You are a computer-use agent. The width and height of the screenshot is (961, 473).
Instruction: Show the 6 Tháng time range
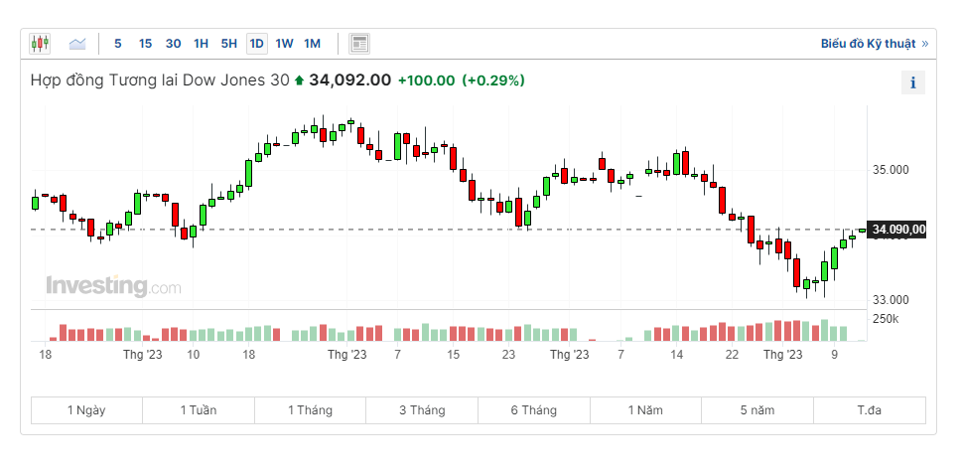[x=533, y=410]
